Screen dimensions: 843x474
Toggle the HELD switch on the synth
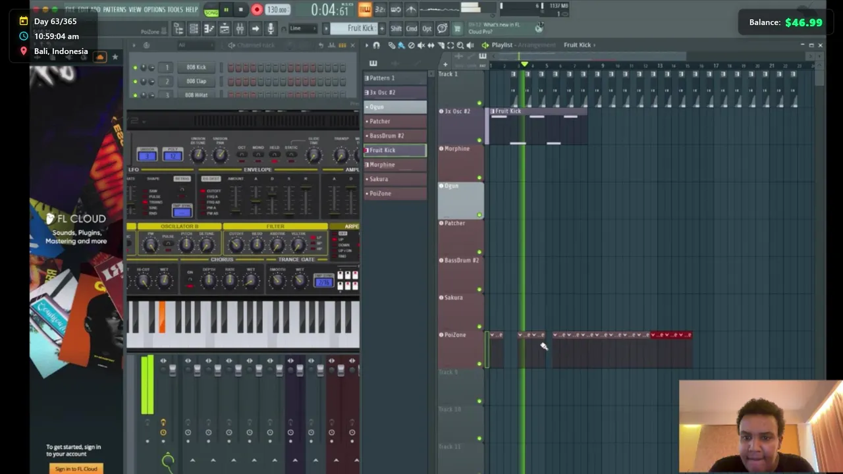click(275, 155)
